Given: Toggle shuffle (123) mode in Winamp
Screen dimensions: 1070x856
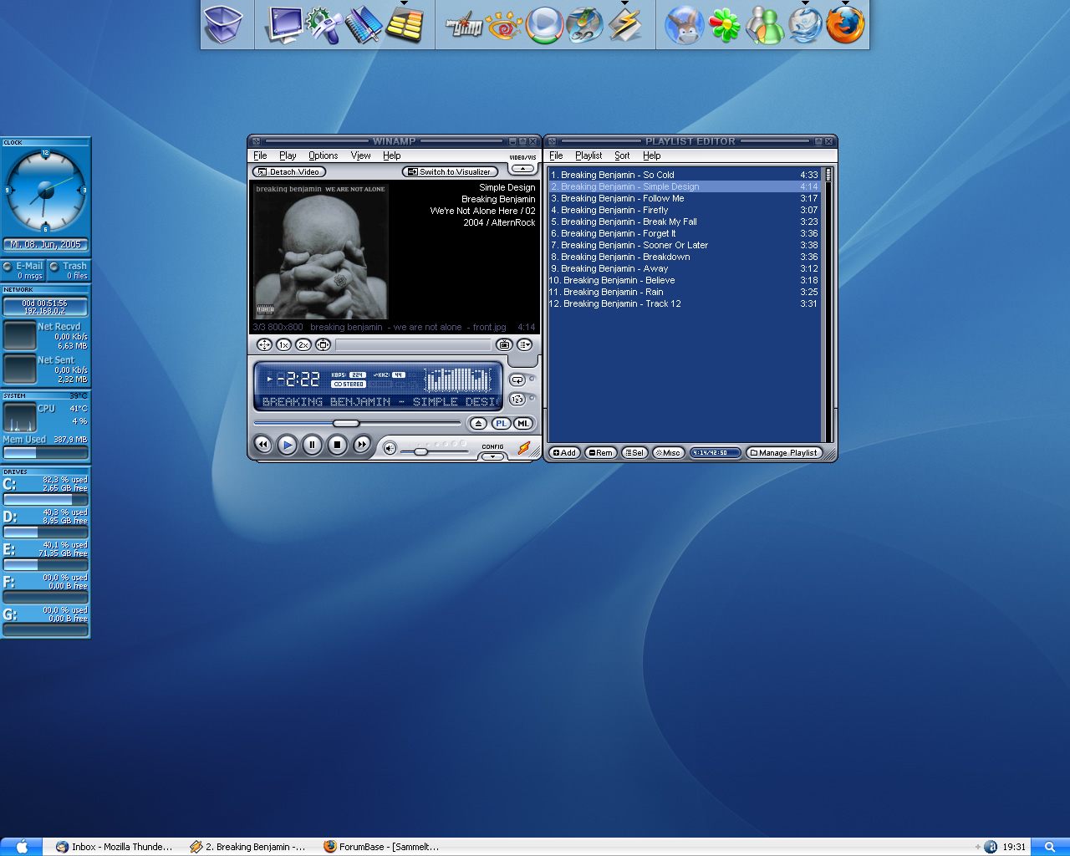Looking at the screenshot, I should (518, 400).
